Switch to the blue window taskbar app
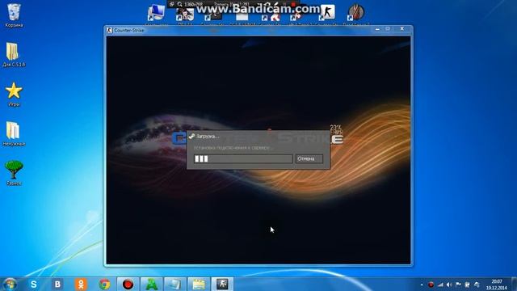The image size is (517, 291). (175, 284)
